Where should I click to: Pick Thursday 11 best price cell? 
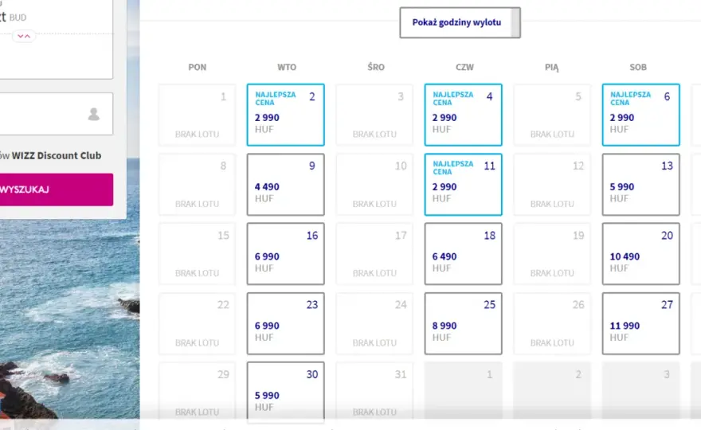point(463,185)
